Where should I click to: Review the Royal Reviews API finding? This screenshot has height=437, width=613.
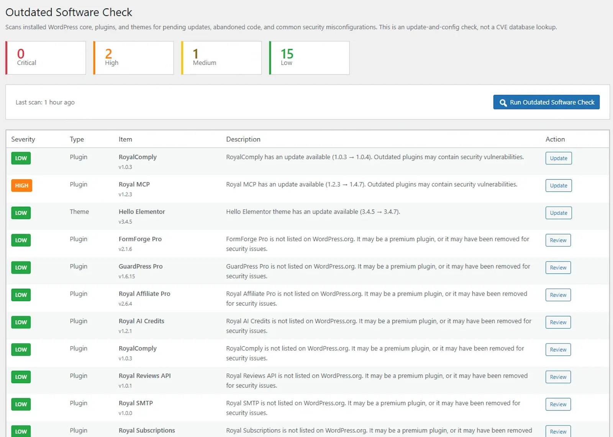point(558,377)
